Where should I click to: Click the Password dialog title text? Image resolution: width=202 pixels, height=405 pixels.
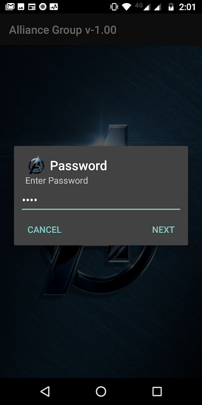(78, 166)
